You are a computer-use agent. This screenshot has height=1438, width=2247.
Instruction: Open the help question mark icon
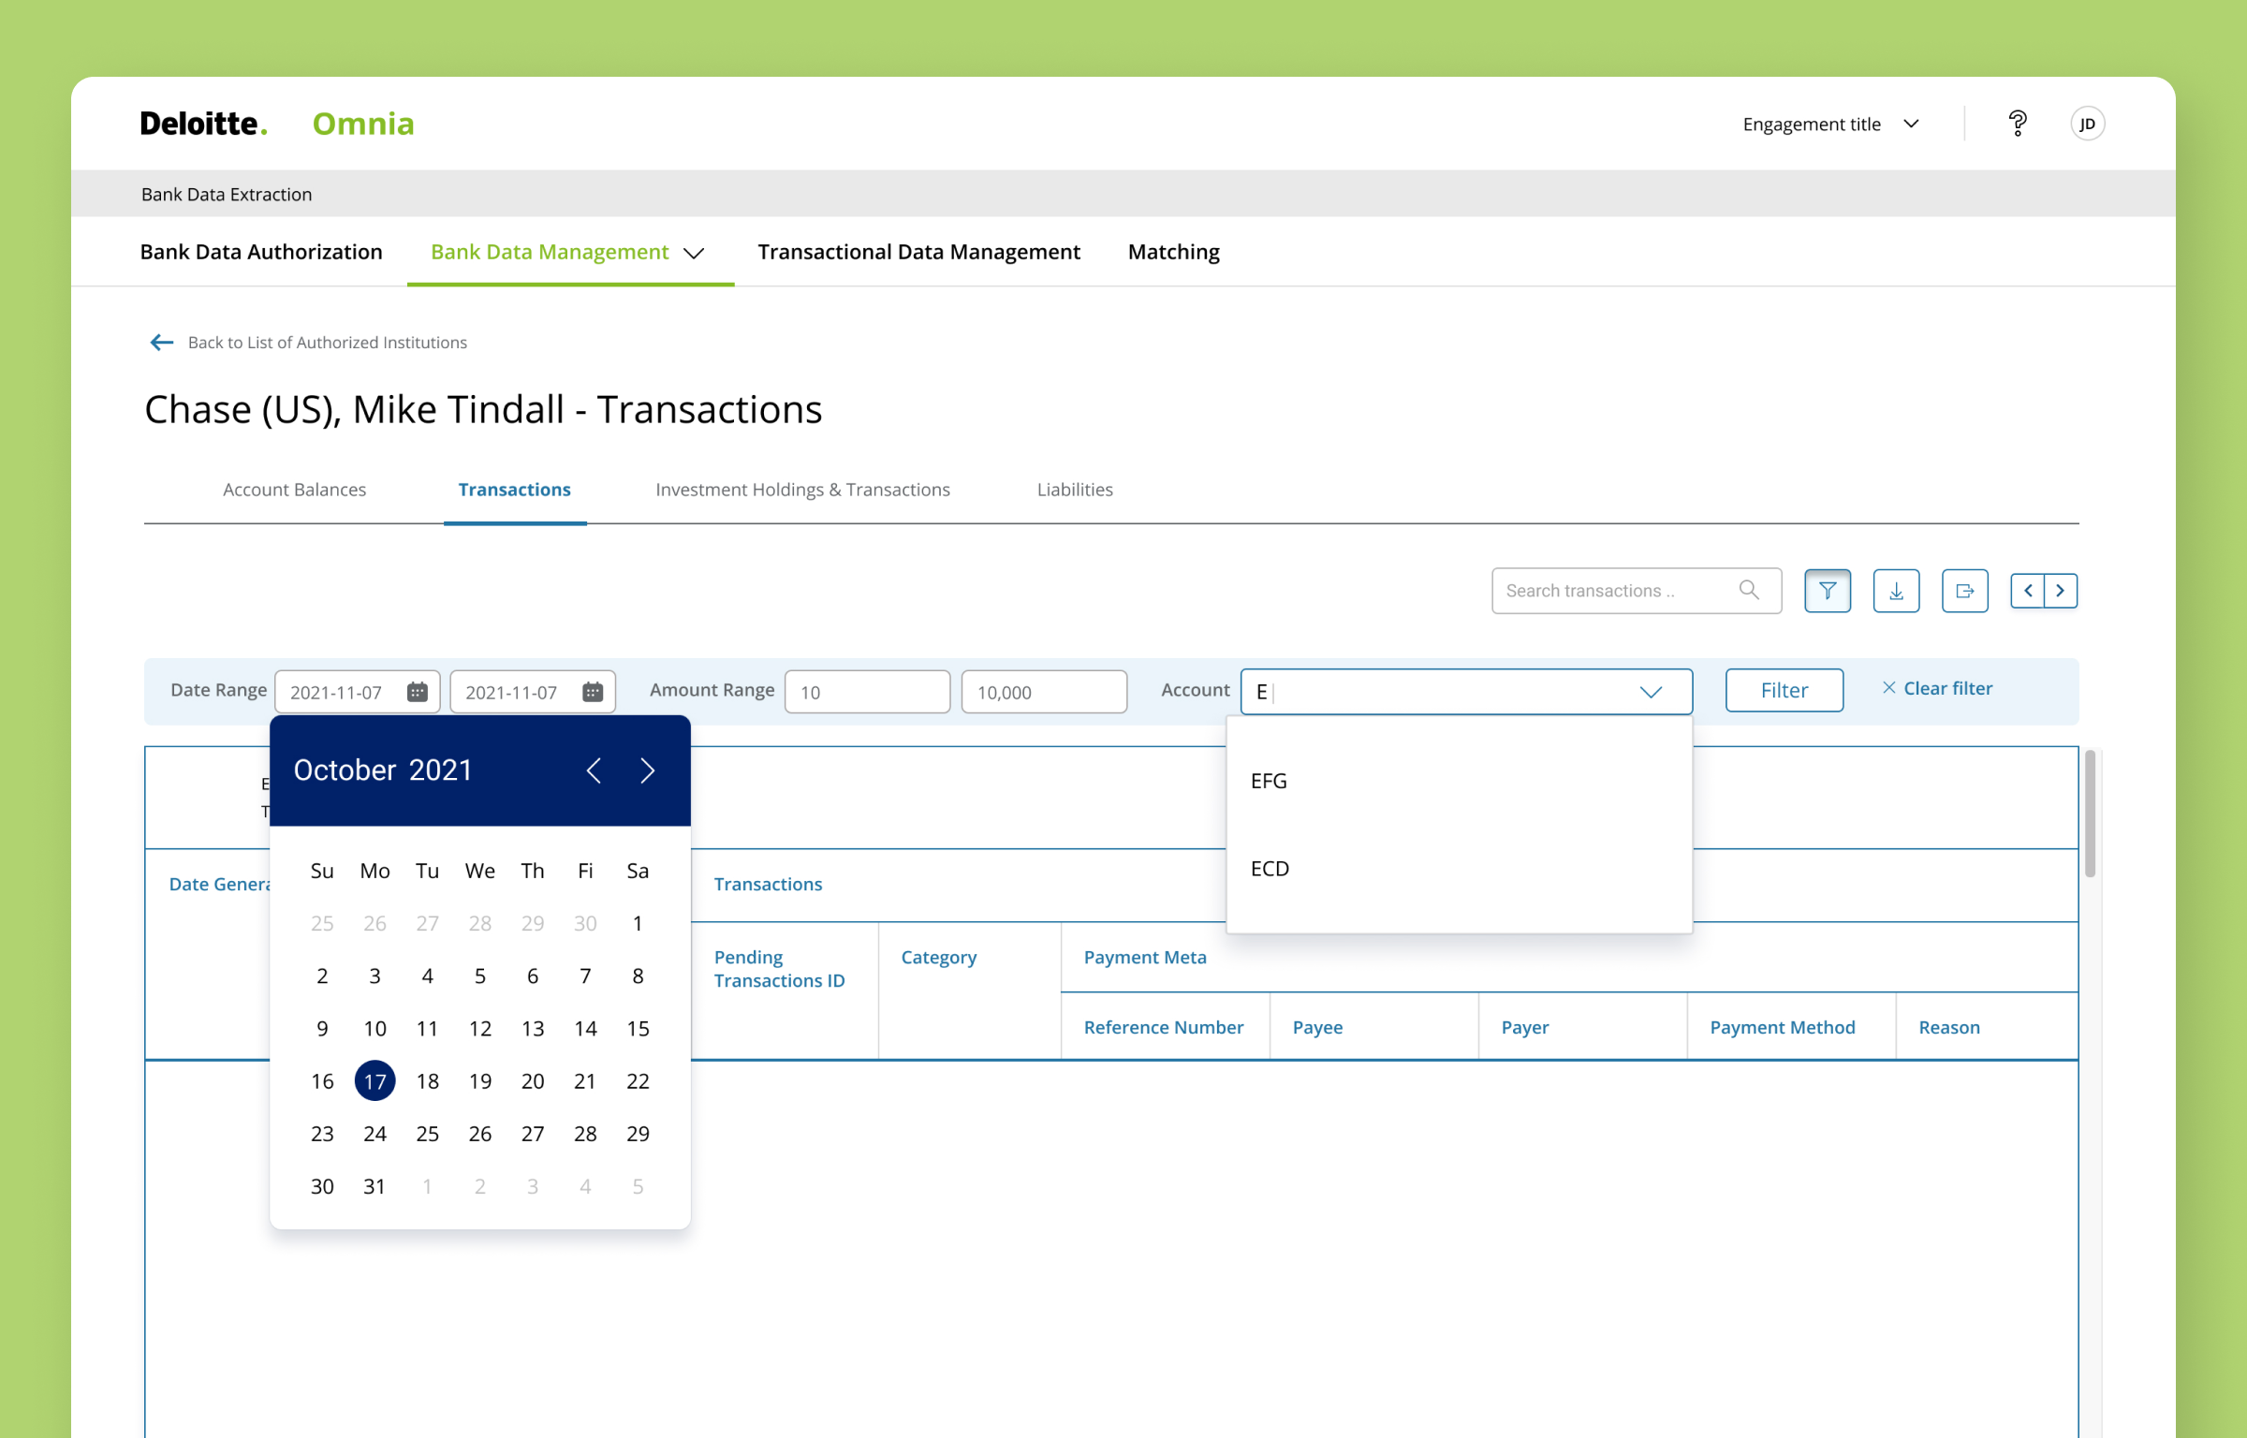[2018, 124]
